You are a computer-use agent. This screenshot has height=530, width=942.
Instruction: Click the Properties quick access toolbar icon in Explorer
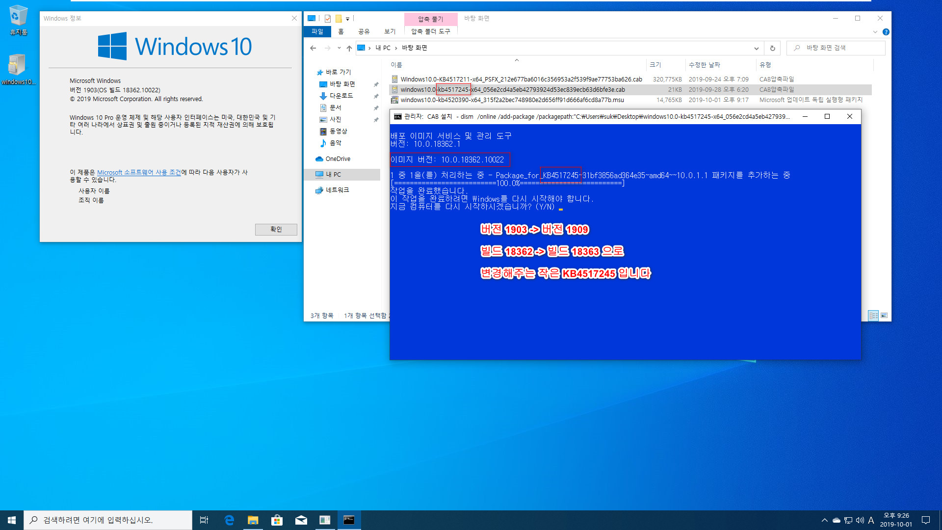(x=328, y=19)
